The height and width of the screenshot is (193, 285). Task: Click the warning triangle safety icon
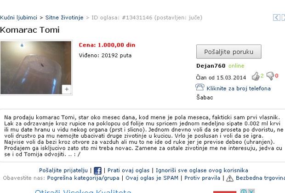(230, 178)
